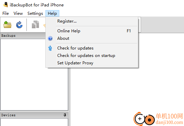Open the File menu
The image size is (184, 126).
coord(5,13)
